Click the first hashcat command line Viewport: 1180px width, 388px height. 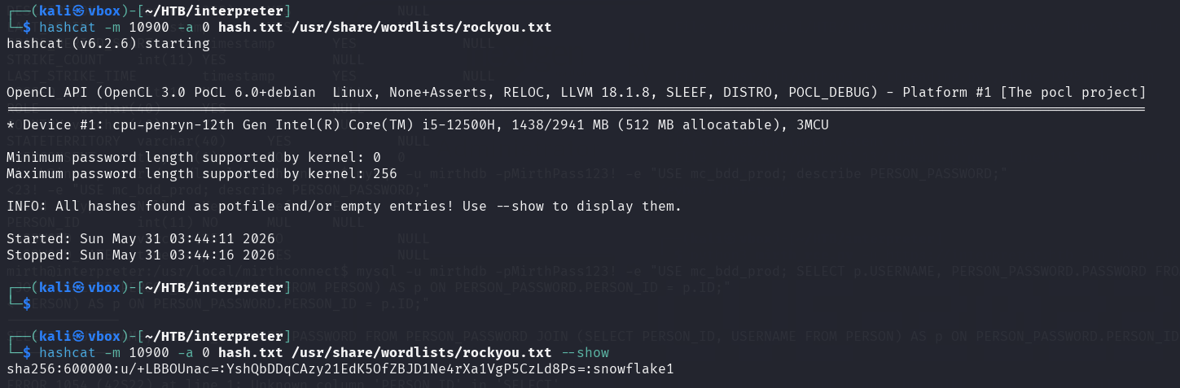coord(296,28)
